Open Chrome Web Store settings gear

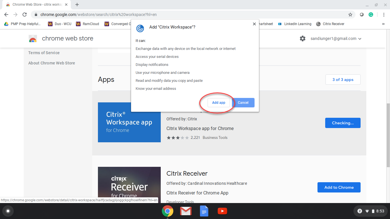pyautogui.click(x=303, y=38)
